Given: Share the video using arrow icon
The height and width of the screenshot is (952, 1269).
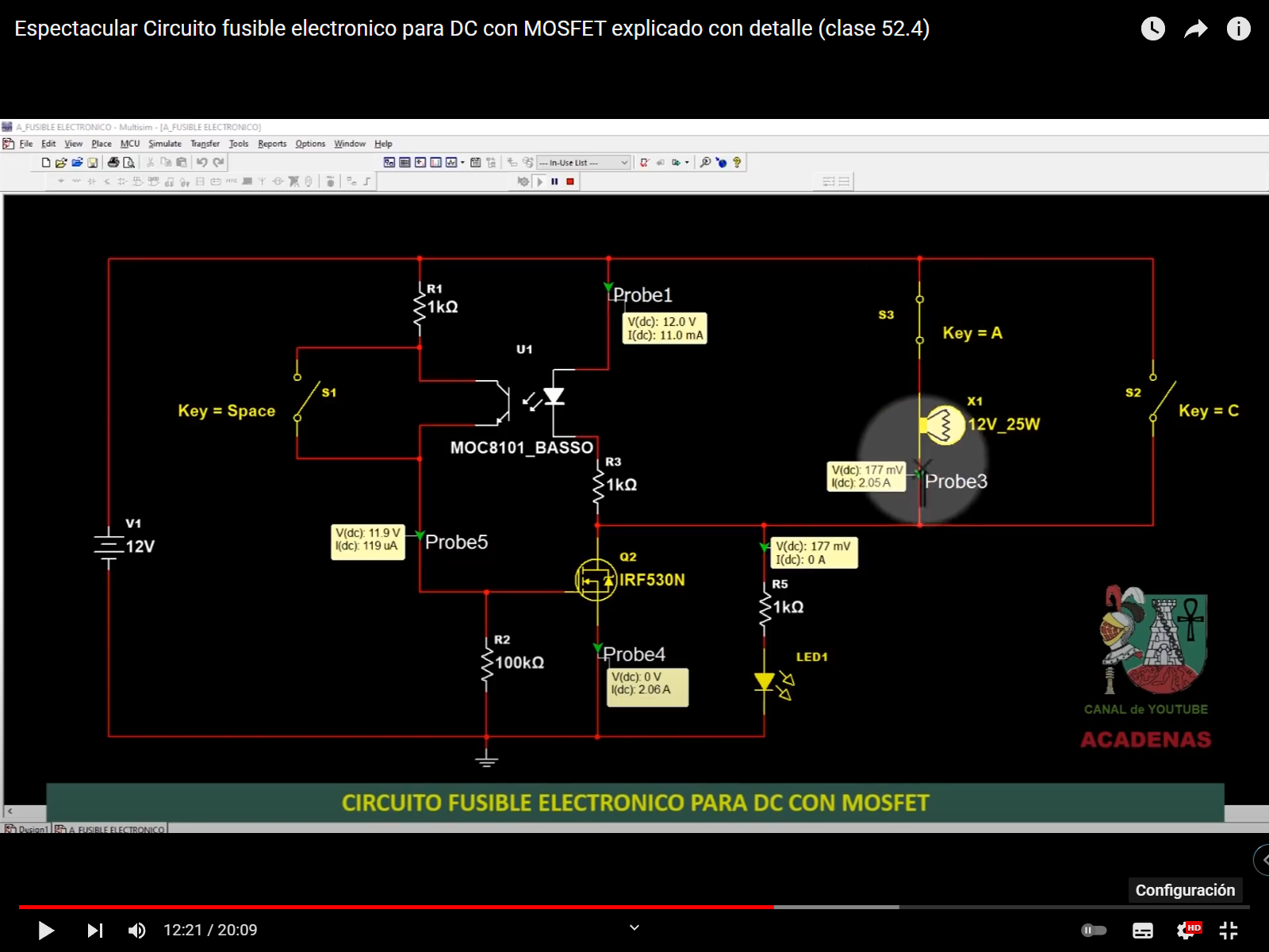Looking at the screenshot, I should (x=1195, y=29).
